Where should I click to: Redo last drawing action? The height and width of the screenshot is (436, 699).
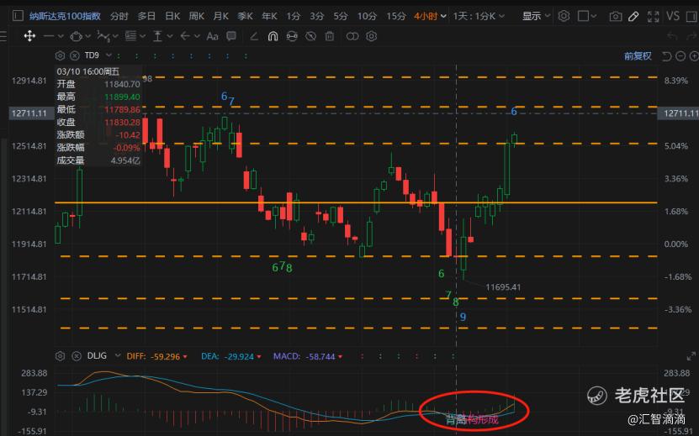692,36
